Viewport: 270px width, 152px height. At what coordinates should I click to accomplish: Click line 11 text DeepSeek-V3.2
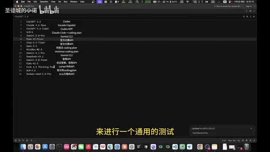35,57
